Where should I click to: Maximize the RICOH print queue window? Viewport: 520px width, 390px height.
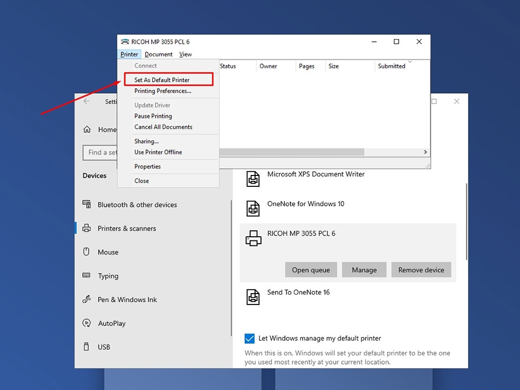(x=396, y=42)
